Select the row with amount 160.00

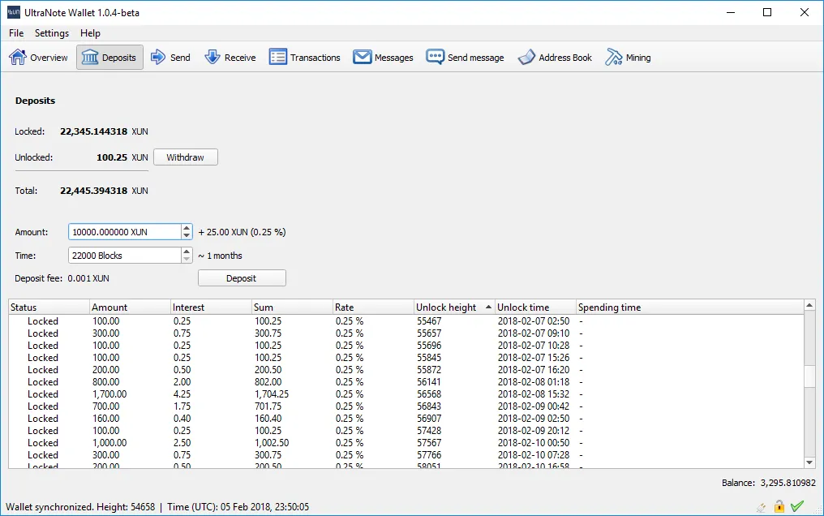point(406,419)
